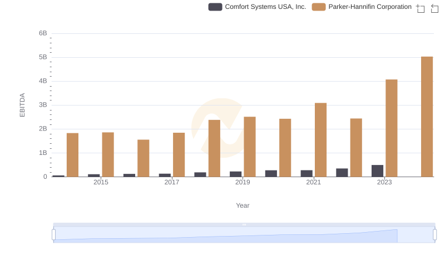Click the Parker-Hannifin bar for 2015
The height and width of the screenshot is (256, 445).
[108, 154]
